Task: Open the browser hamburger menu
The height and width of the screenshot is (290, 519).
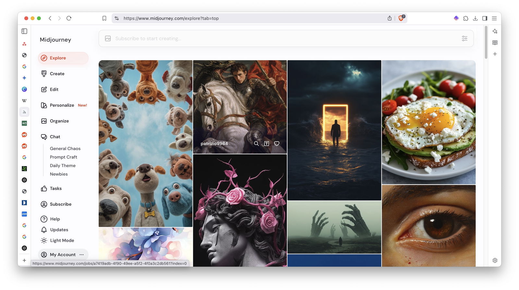Action: pyautogui.click(x=494, y=18)
